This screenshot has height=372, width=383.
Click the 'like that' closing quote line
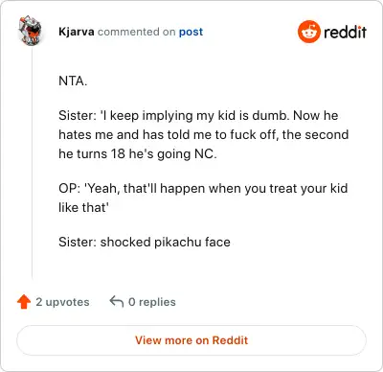(x=83, y=208)
